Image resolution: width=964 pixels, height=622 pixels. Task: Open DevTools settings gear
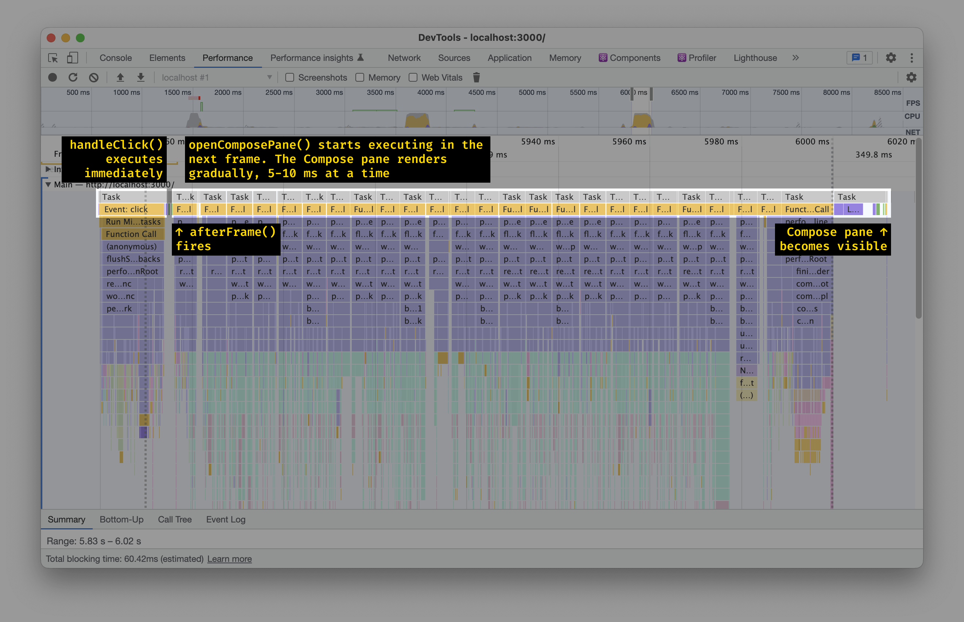[x=891, y=58]
